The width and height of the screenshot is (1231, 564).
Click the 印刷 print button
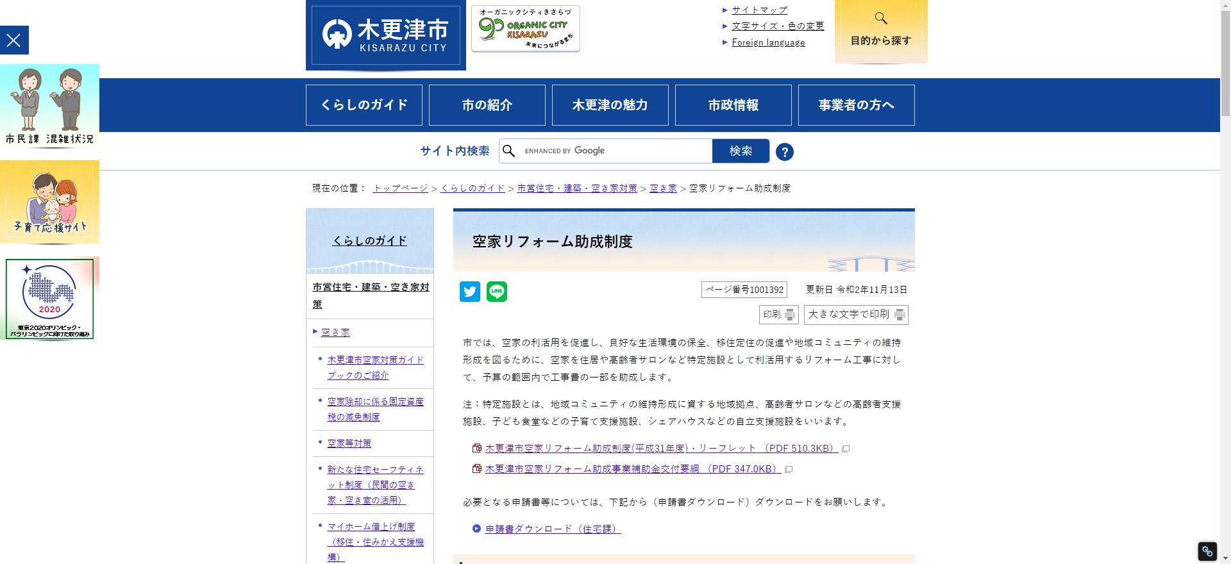pyautogui.click(x=779, y=315)
